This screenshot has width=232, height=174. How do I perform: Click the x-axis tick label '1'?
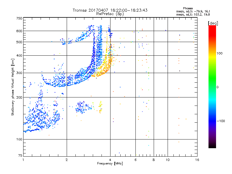point(23,160)
